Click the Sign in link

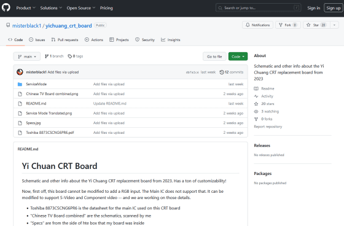pyautogui.click(x=313, y=8)
